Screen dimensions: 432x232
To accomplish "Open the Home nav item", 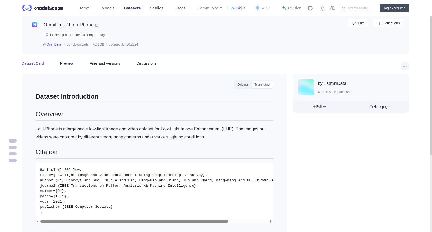I will pyautogui.click(x=84, y=8).
